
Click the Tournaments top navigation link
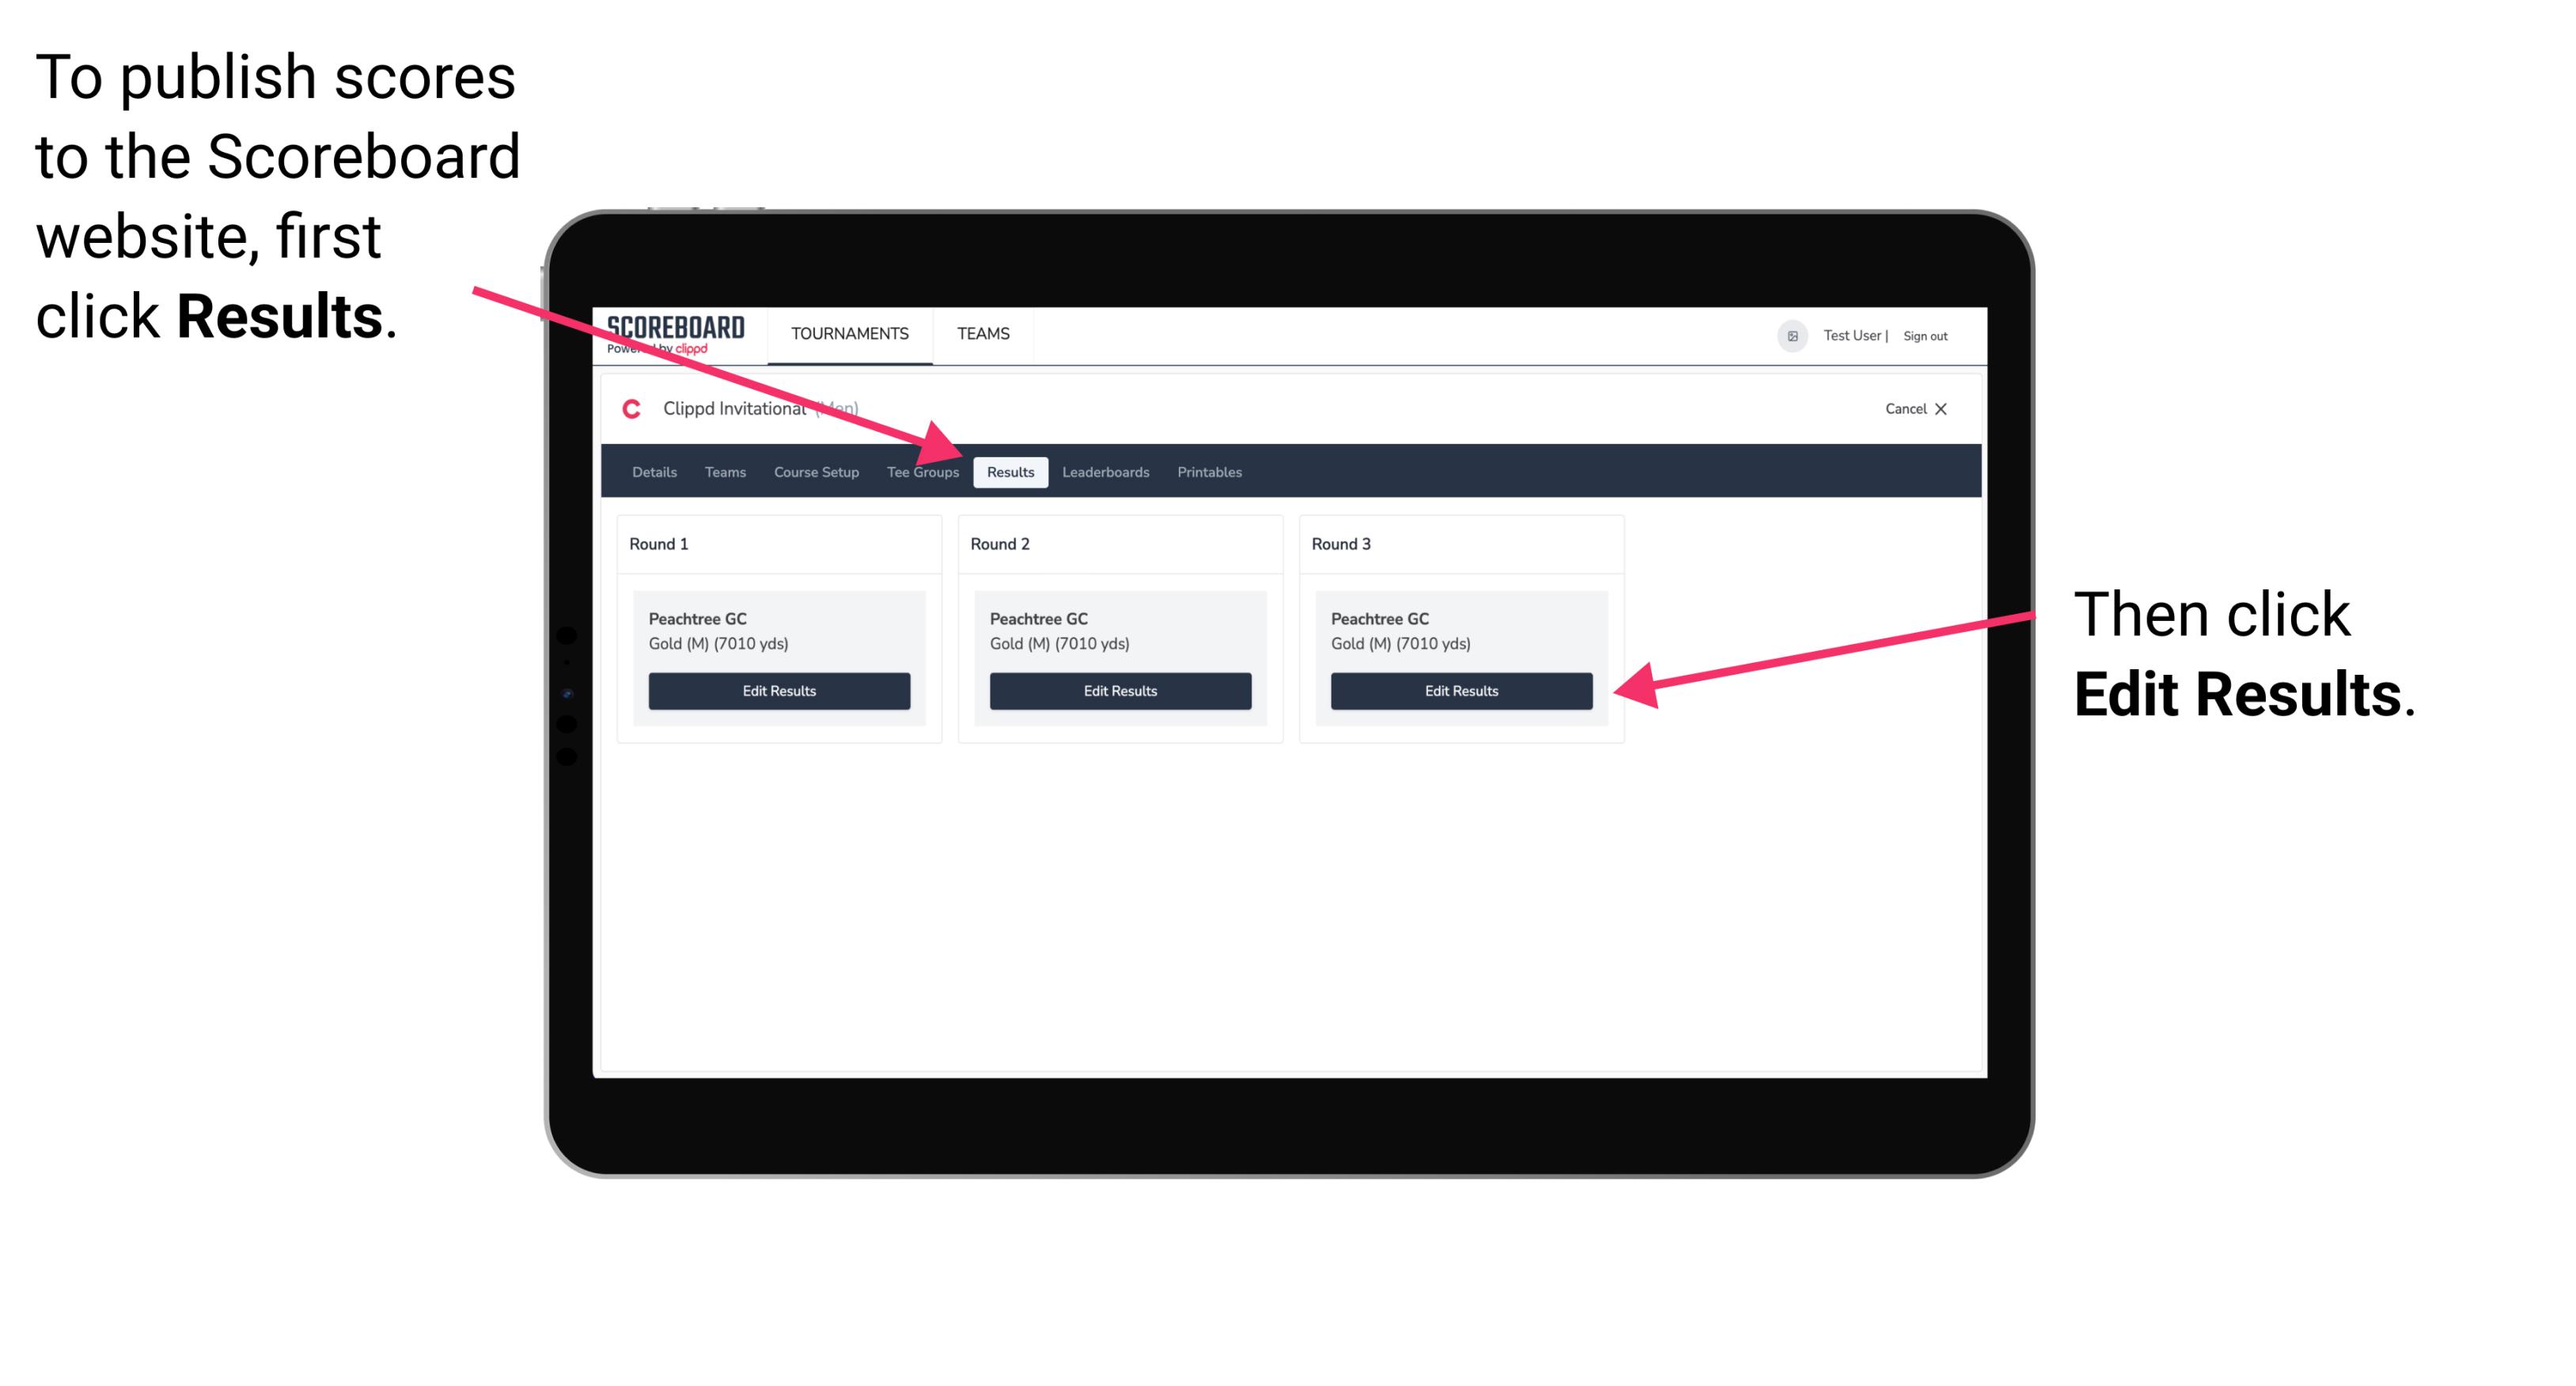tap(845, 333)
